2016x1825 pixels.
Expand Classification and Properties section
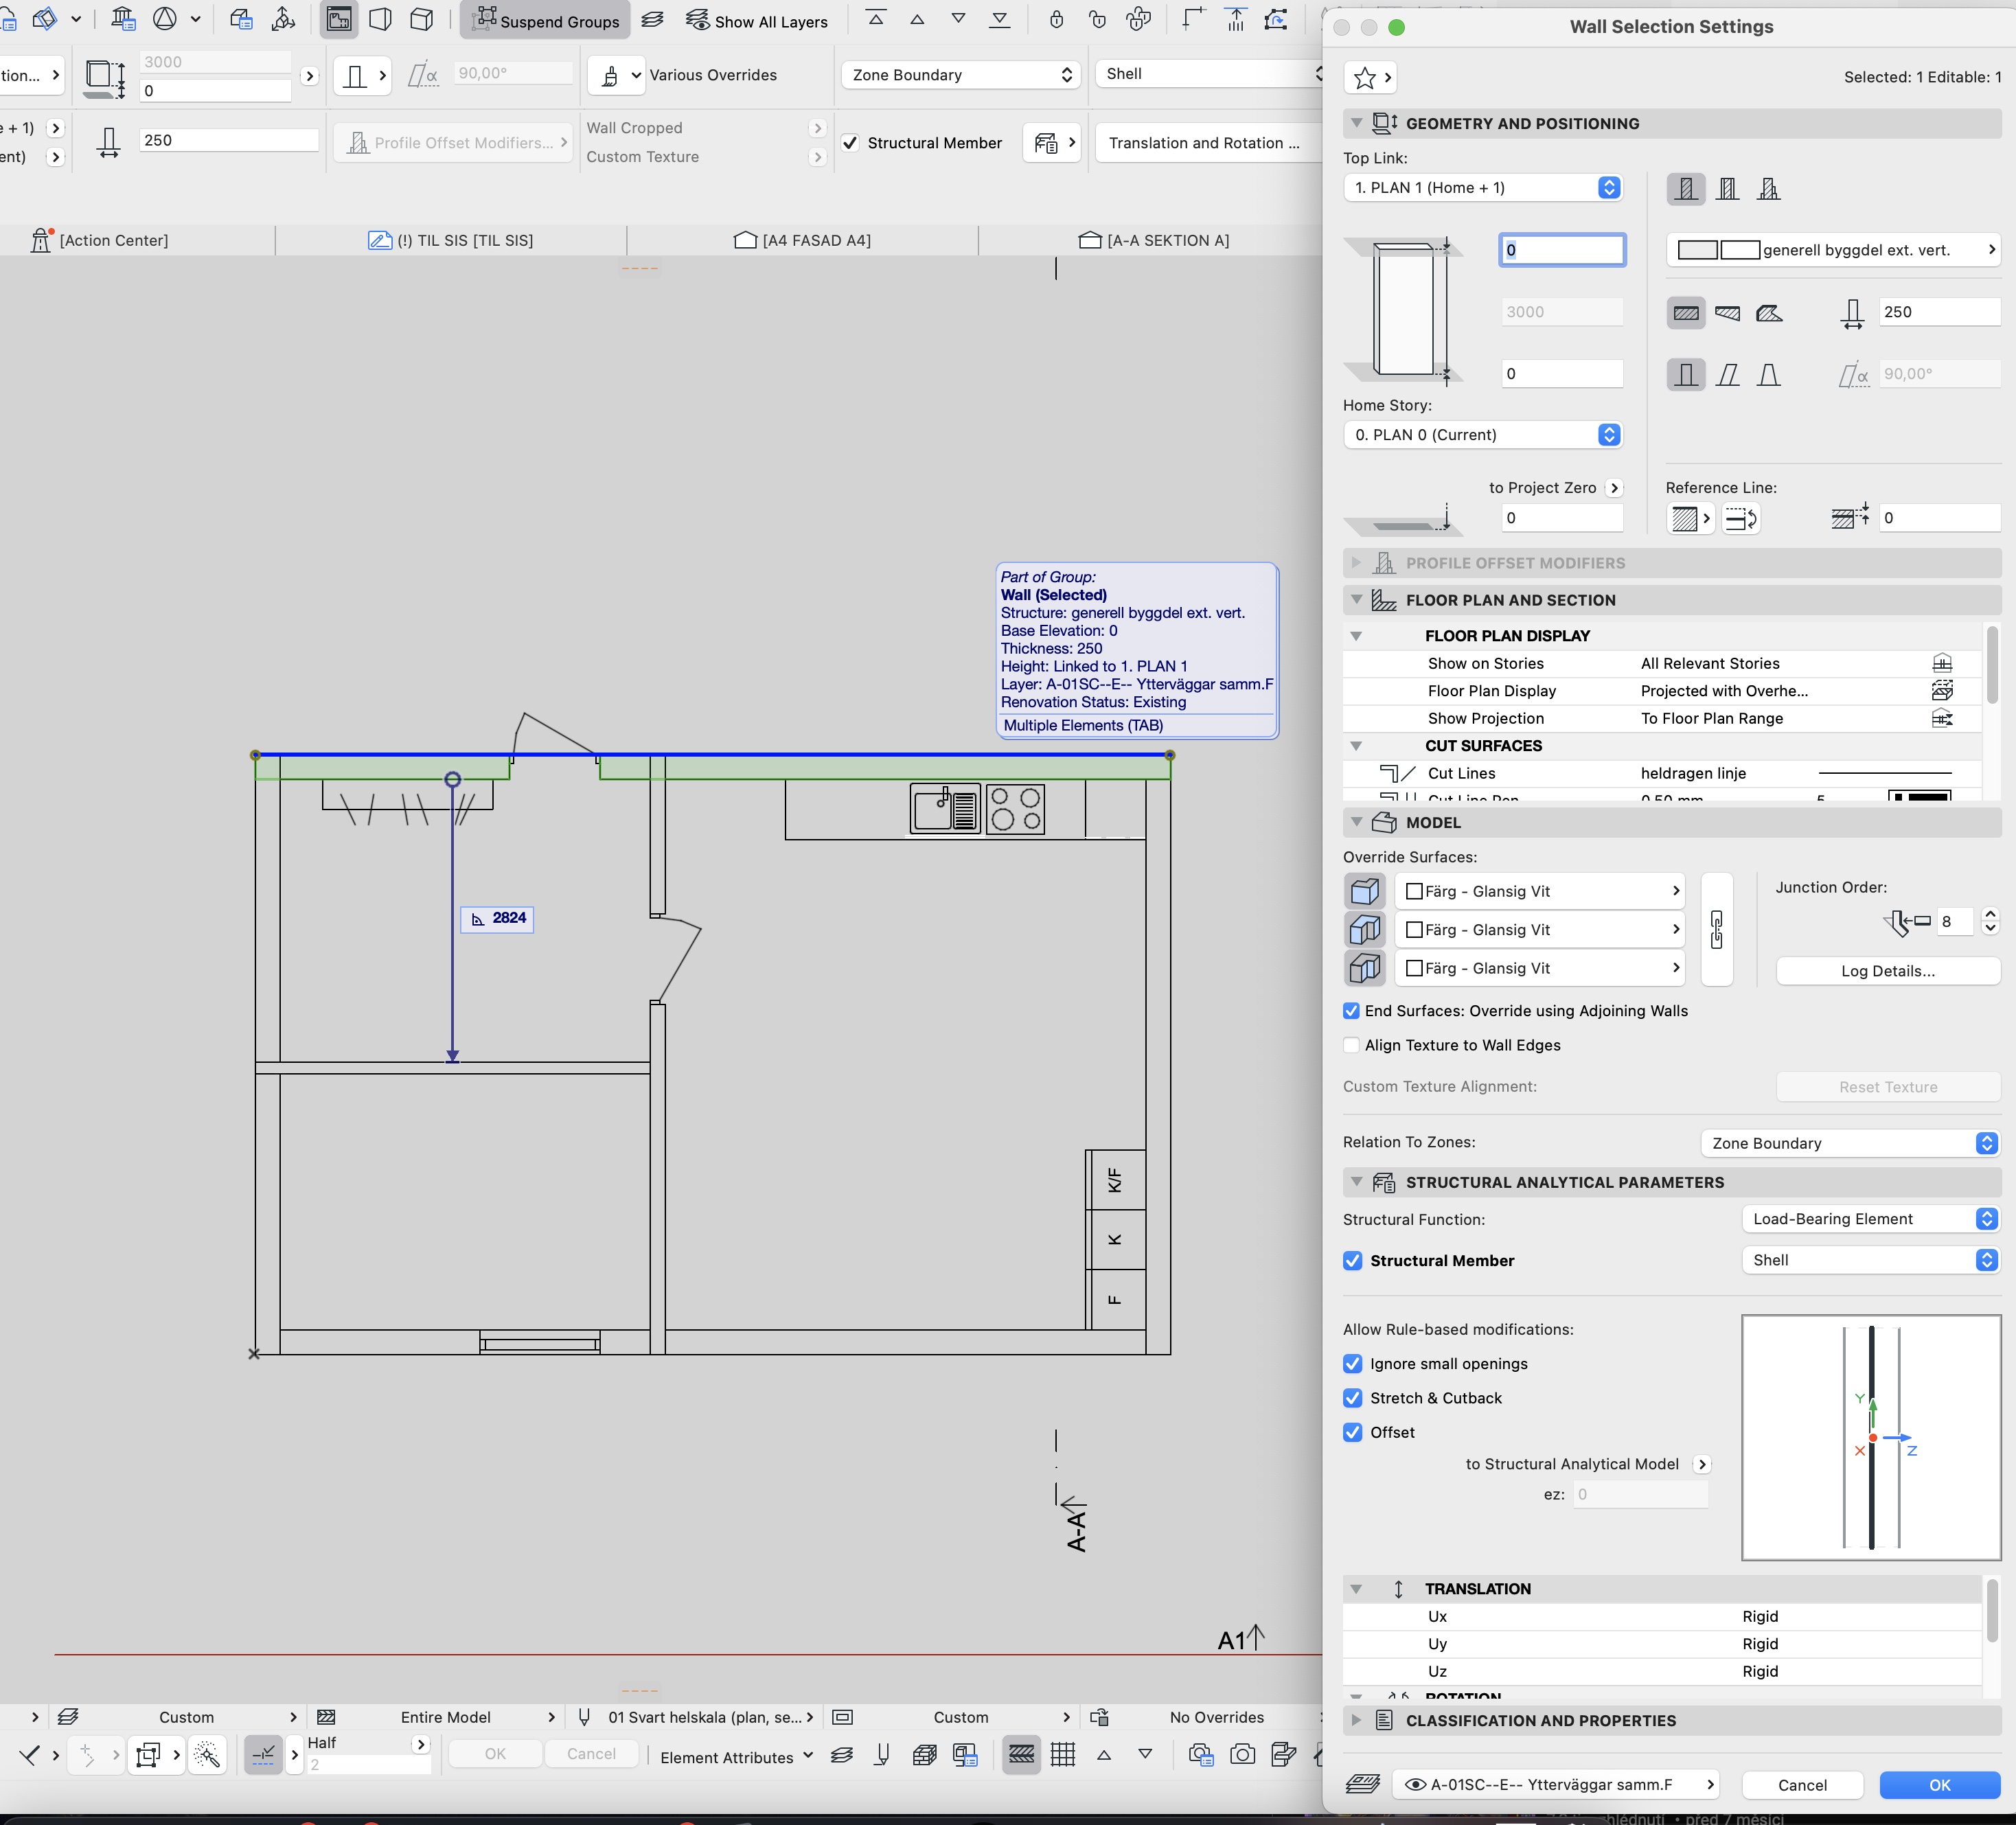coord(1356,1720)
